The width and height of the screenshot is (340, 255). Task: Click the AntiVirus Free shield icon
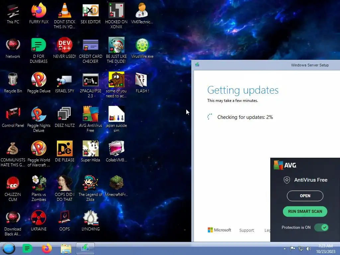287,180
